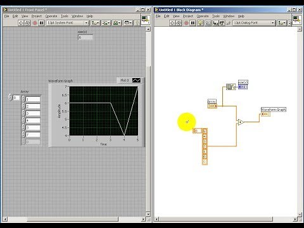Viewport: 304px width, 228px height.
Task: Click the Array index stepper control
Action: (x=10, y=97)
